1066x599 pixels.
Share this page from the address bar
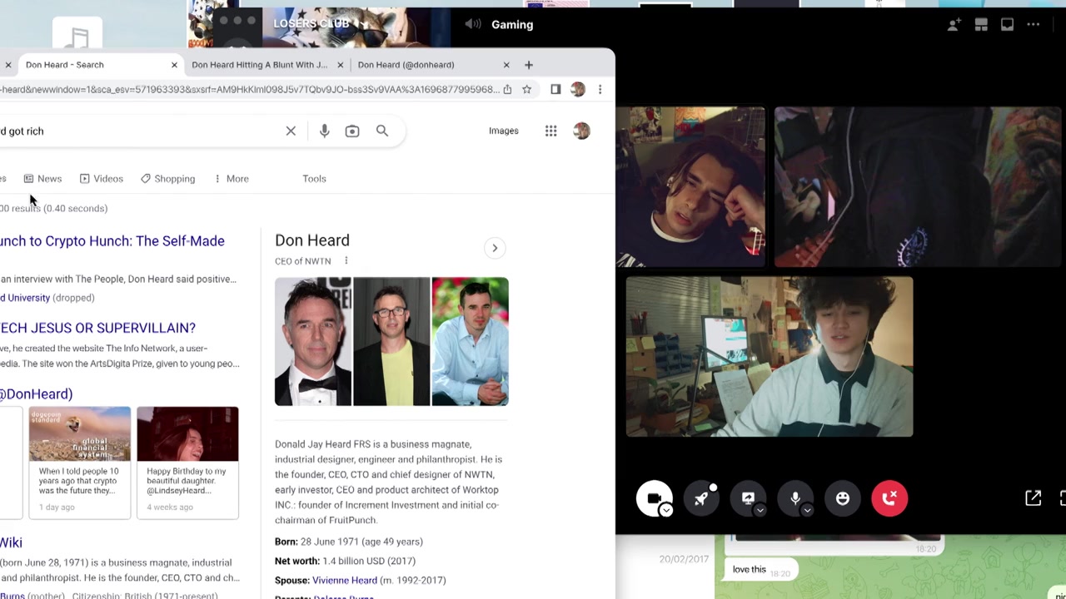tap(507, 89)
